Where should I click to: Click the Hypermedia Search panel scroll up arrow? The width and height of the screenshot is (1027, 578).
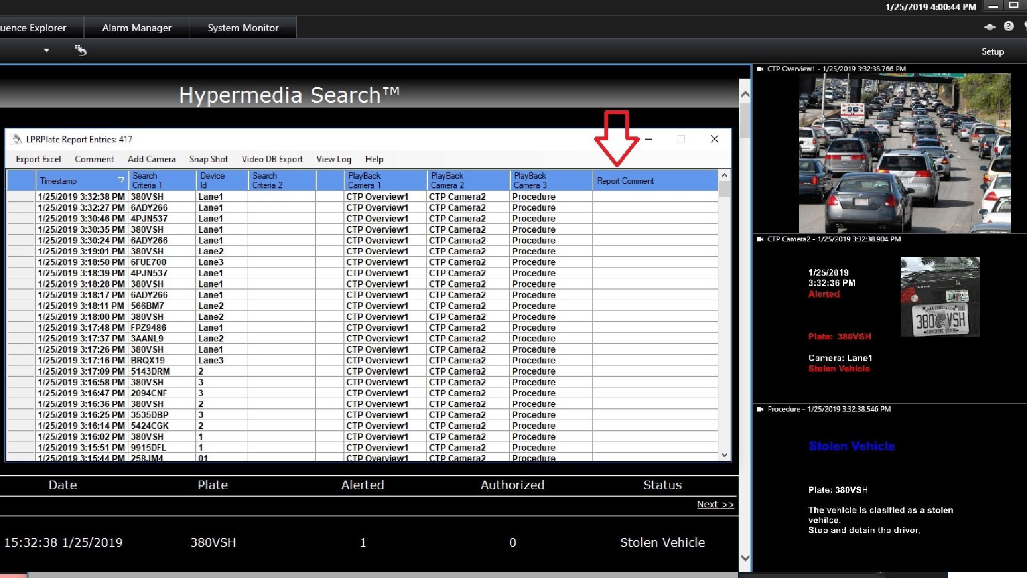tap(745, 94)
